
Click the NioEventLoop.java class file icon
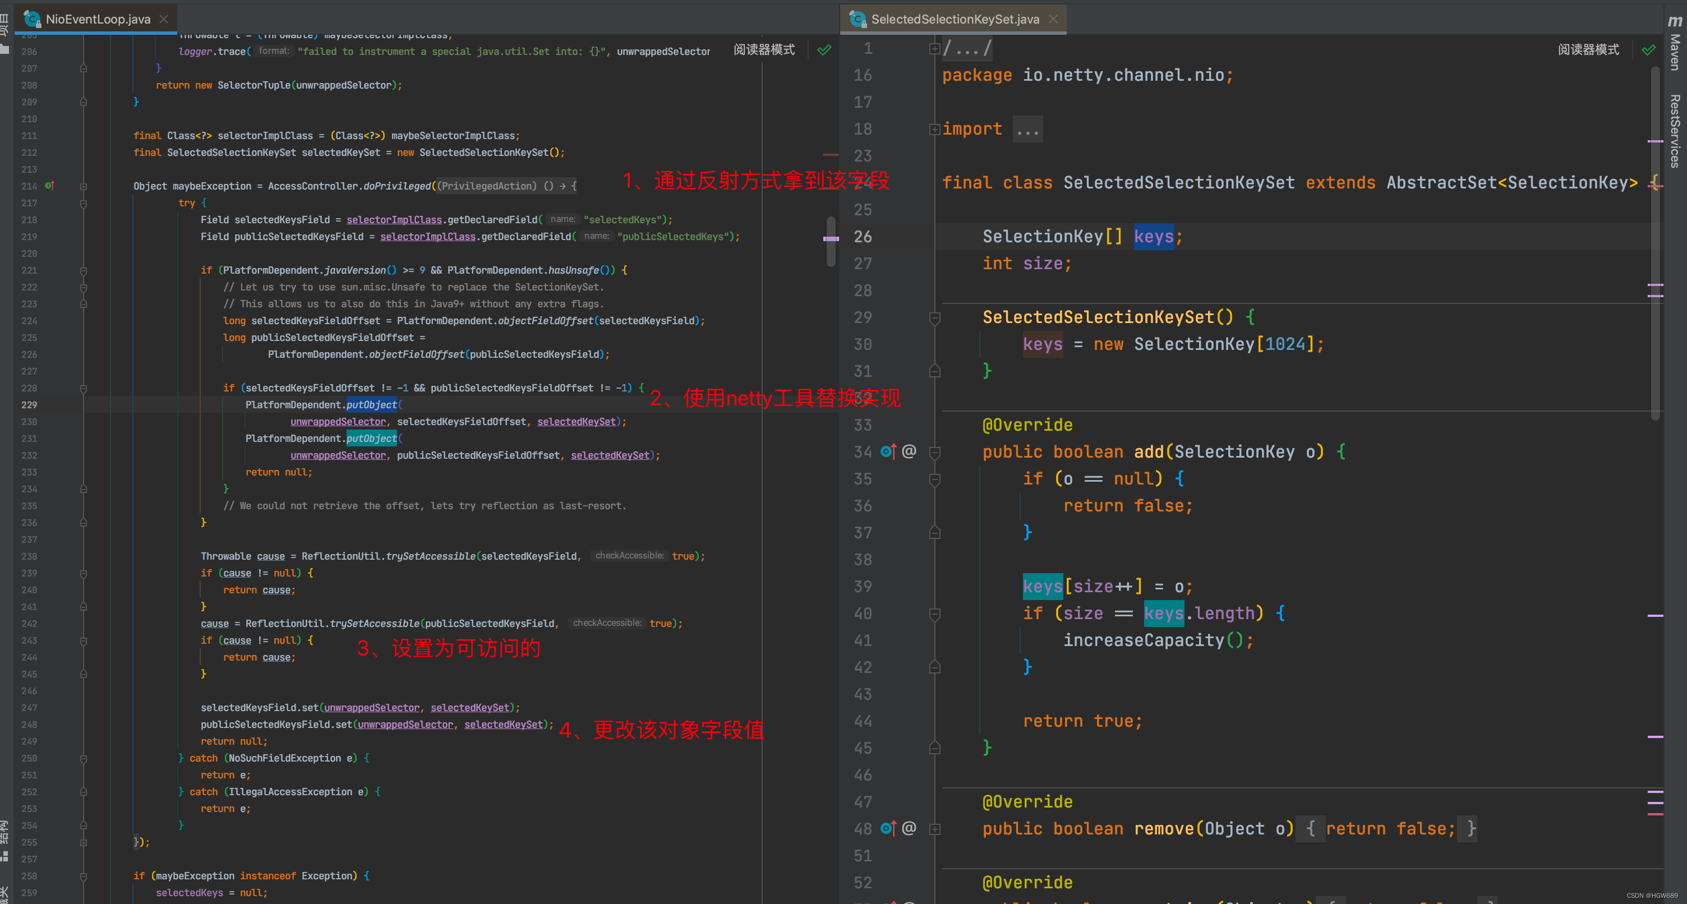[32, 19]
